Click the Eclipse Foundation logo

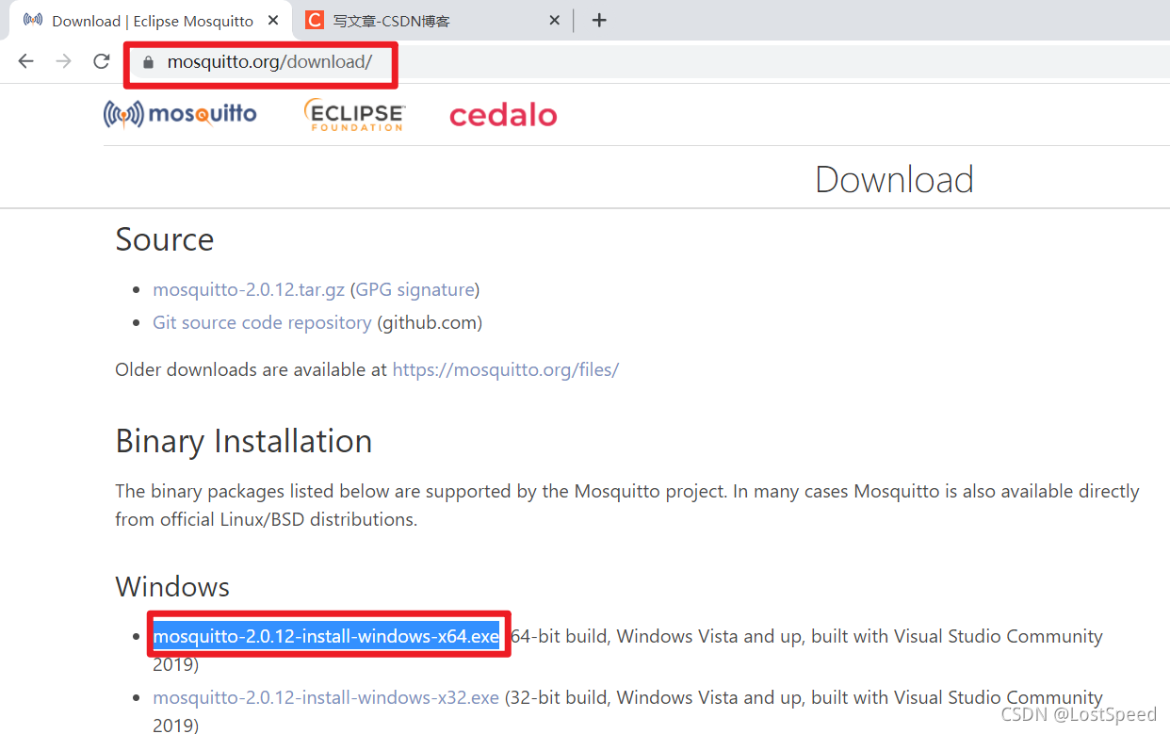click(354, 115)
